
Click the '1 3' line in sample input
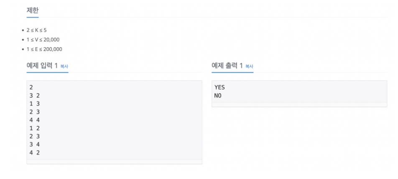35,104
